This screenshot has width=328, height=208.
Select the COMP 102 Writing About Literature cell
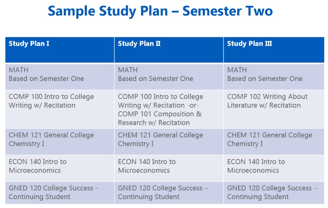(x=267, y=101)
